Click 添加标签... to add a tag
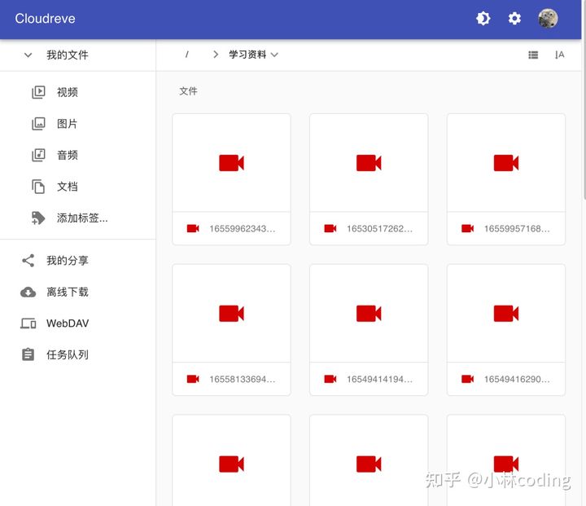Viewport: 586px width, 506px height. click(82, 218)
